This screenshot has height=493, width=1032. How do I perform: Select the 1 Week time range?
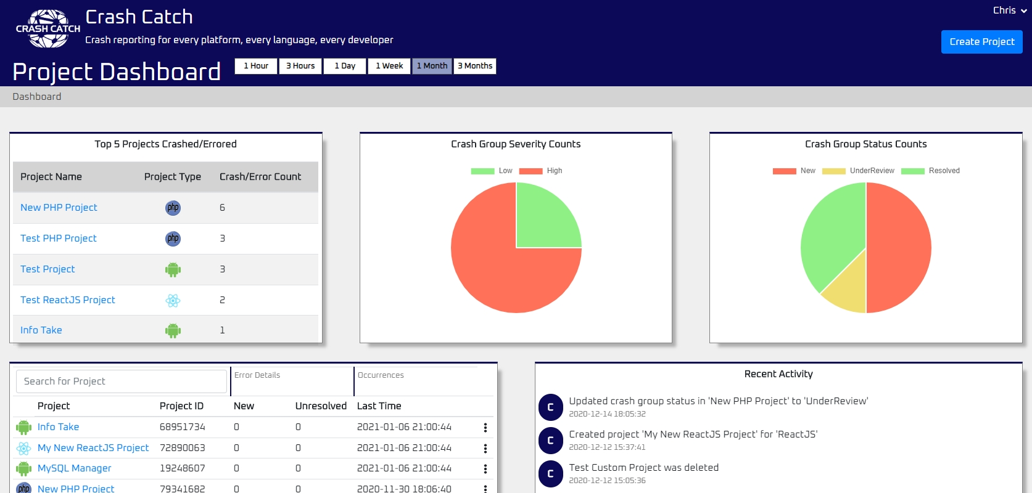(389, 66)
